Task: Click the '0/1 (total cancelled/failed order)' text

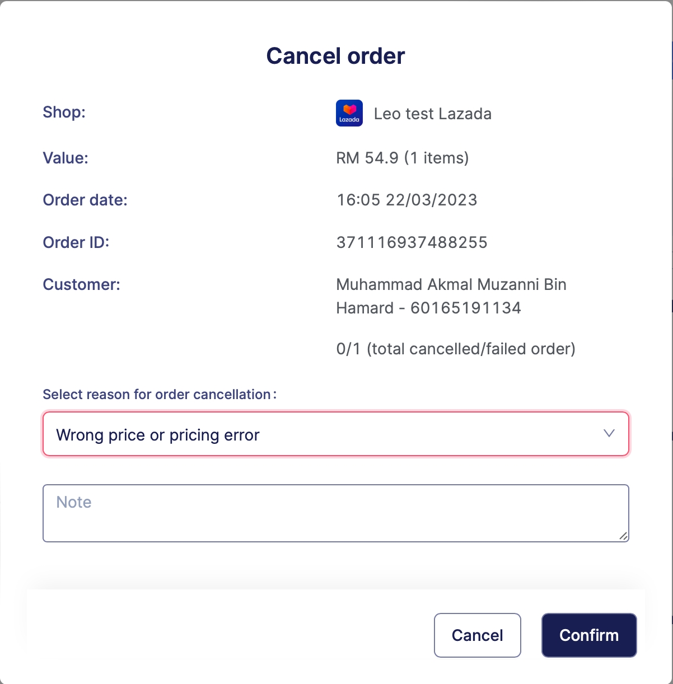Action: 455,349
